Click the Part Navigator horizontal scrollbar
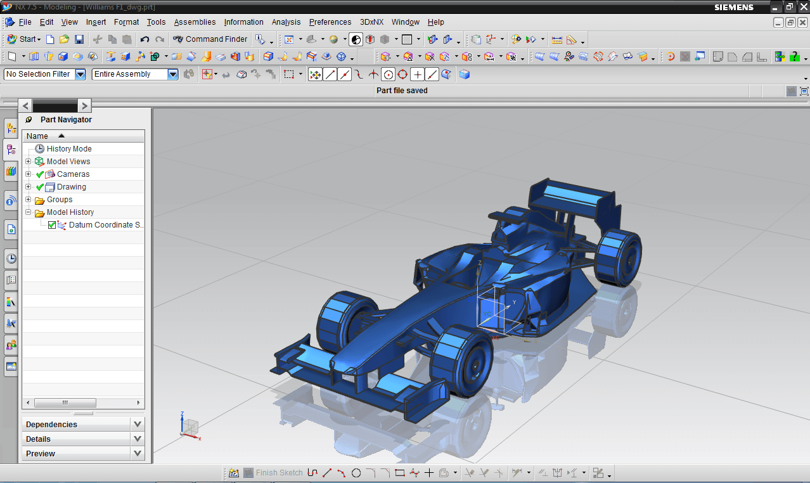810x483 pixels. click(x=65, y=402)
